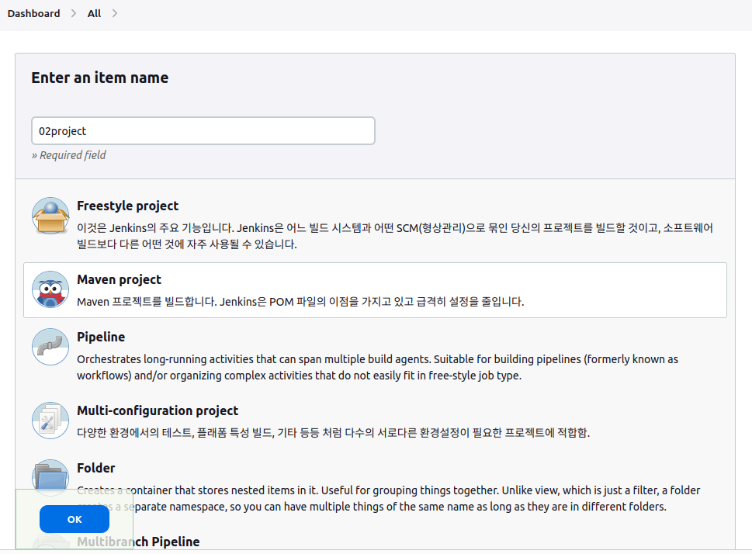This screenshot has height=554, width=752.
Task: Expand the chevron after All breadcrumb
Action: [115, 13]
